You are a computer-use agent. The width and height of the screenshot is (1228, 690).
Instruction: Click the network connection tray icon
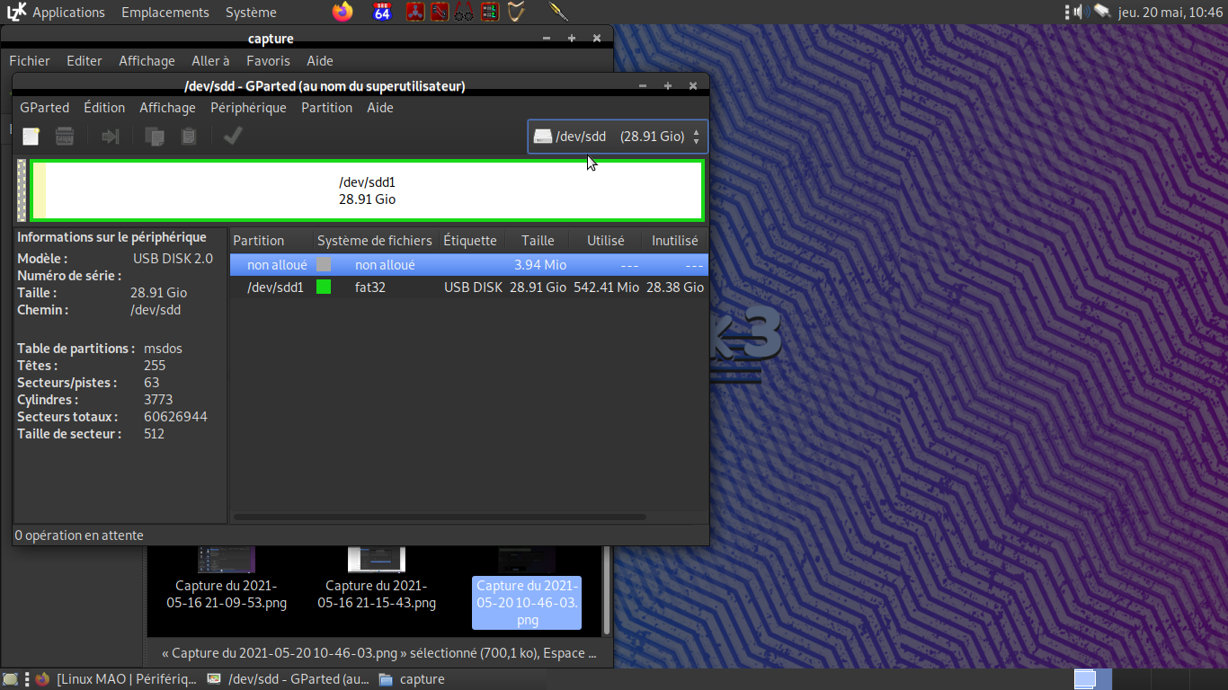tap(1101, 12)
